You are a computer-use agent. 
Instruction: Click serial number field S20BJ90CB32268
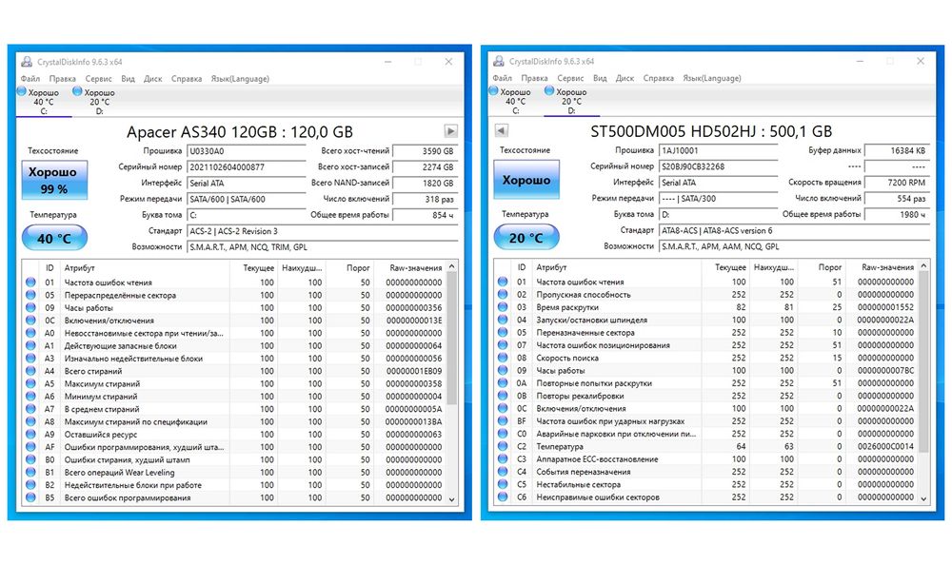718,166
